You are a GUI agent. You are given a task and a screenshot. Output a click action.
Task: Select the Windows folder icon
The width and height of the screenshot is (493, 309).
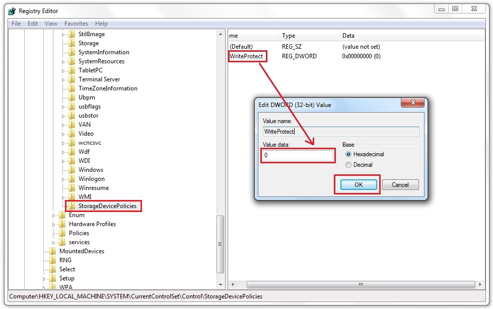72,170
